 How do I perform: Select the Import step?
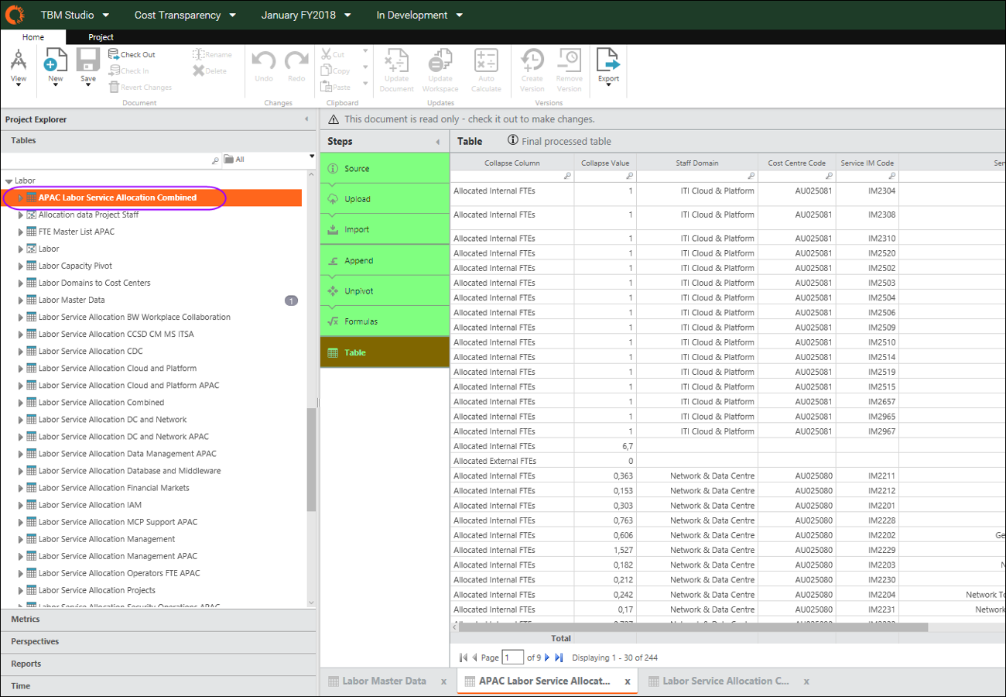click(x=385, y=229)
